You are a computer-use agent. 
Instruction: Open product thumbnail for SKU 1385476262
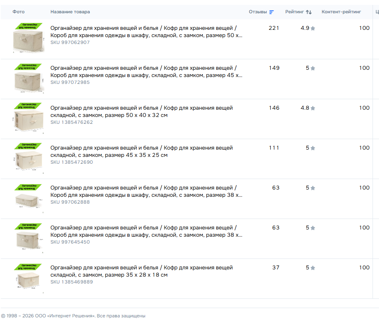point(28,119)
